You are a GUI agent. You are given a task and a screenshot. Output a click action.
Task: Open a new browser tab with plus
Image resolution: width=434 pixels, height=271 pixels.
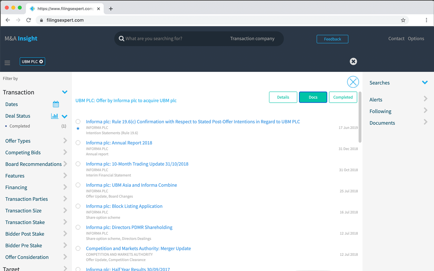coord(111,9)
